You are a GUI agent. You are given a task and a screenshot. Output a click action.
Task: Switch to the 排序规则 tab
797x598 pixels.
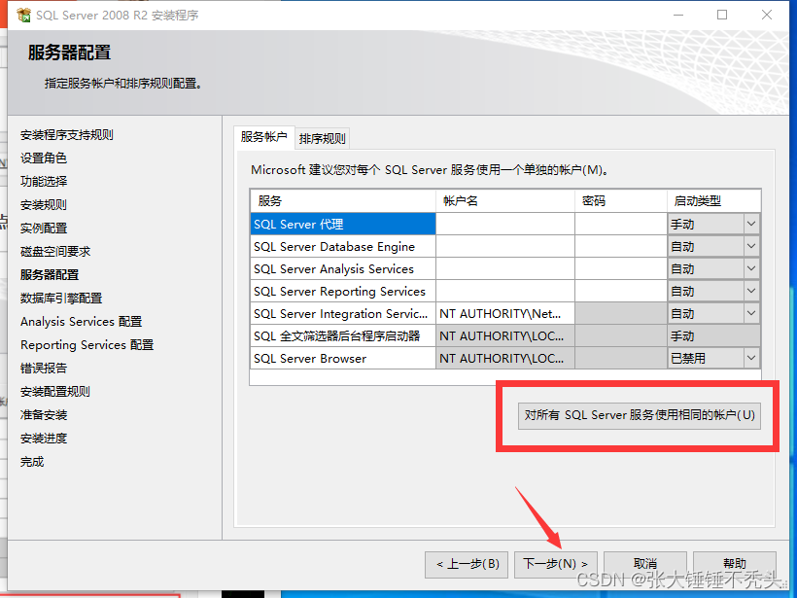pyautogui.click(x=323, y=138)
